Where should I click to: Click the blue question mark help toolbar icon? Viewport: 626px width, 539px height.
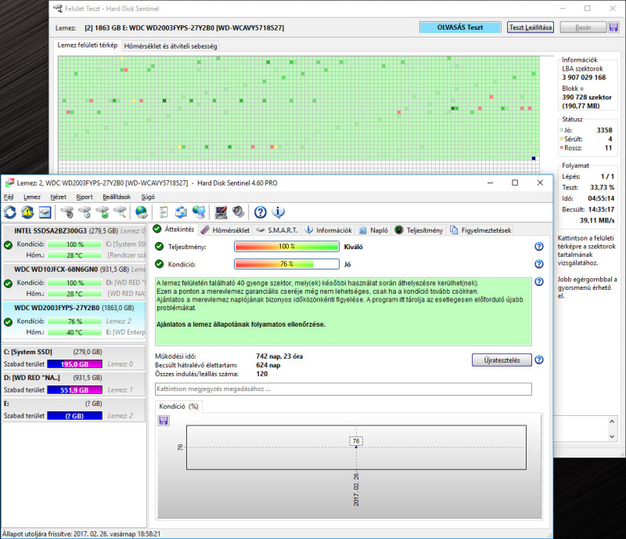coord(261,212)
